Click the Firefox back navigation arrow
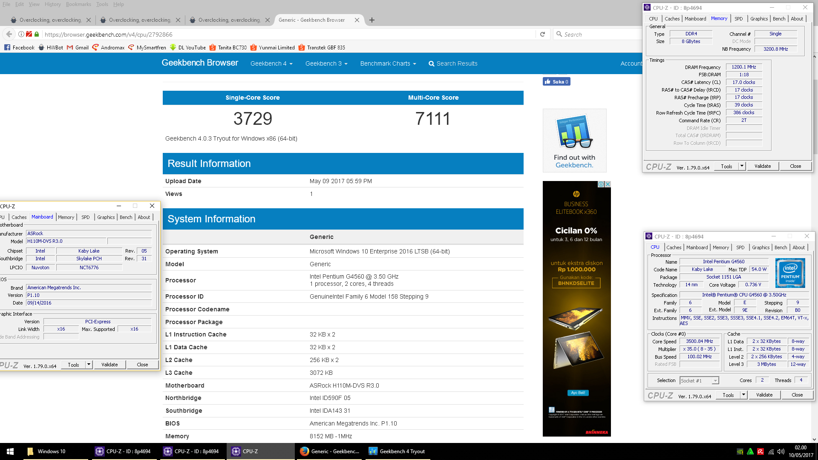 (x=9, y=34)
